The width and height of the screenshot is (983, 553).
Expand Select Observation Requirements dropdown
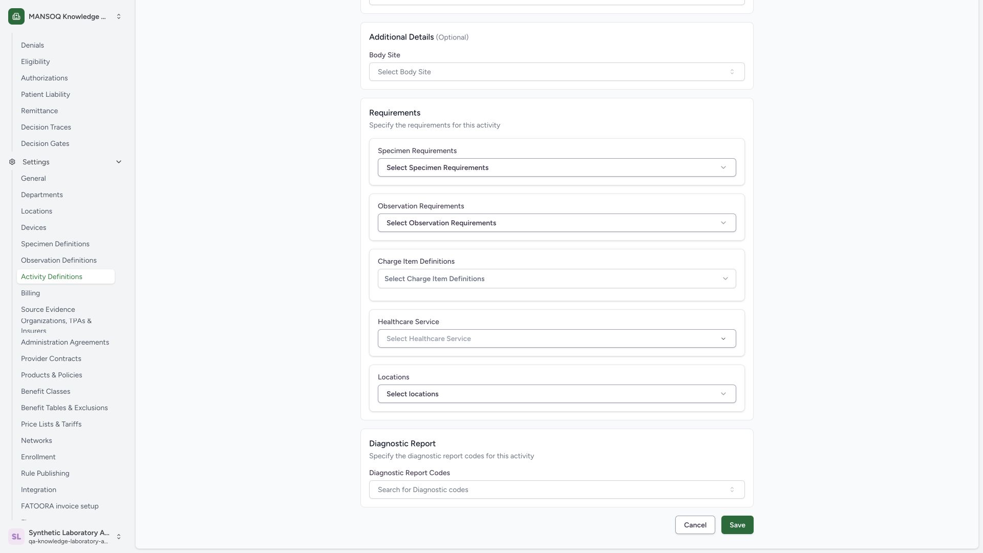(557, 223)
